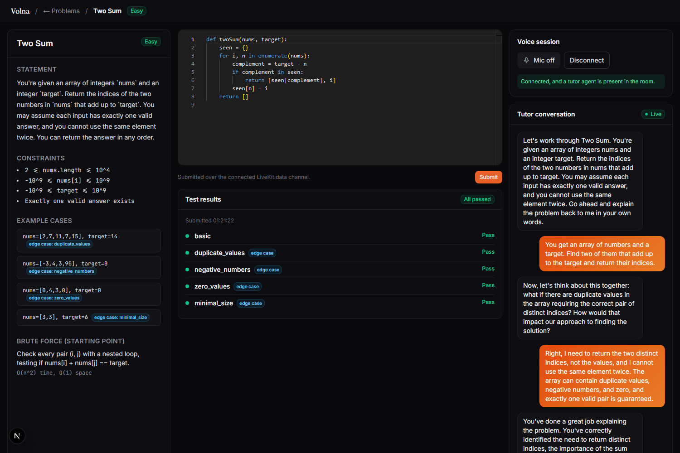Select the duplicate_values test result row
The image size is (680, 453).
(340, 253)
